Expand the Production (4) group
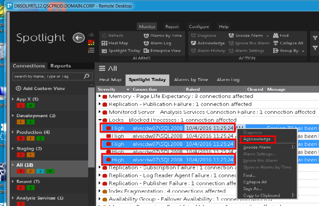This screenshot has height=206, width=319. pos(13,132)
